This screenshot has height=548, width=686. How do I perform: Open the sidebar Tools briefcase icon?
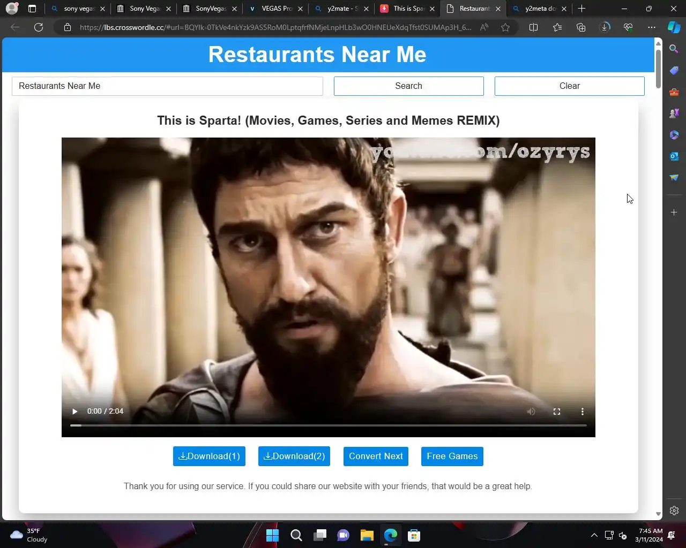click(674, 92)
